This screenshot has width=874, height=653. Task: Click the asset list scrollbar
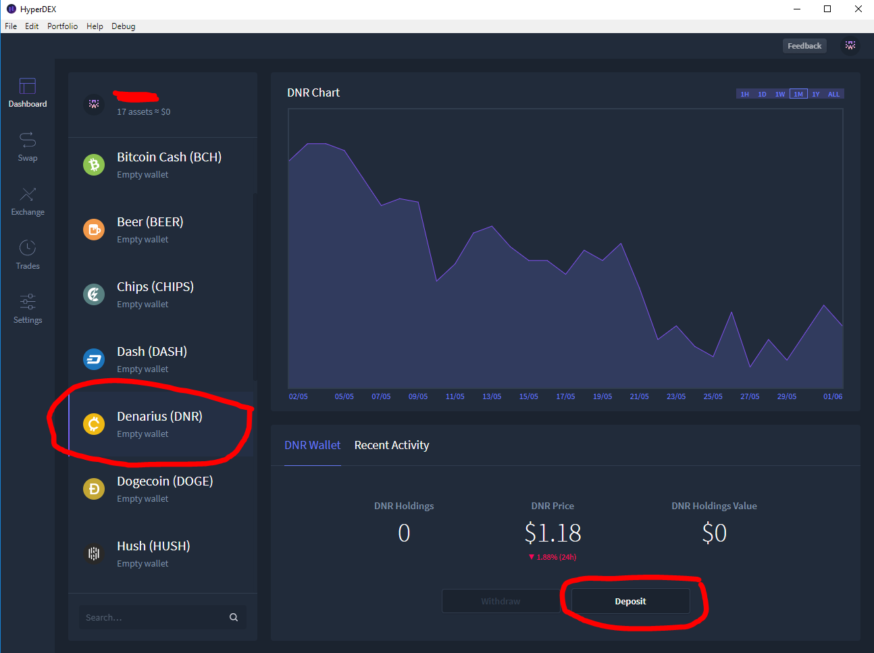pos(255,287)
